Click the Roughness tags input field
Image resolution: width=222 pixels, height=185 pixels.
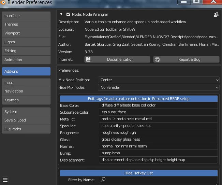pos(159,132)
